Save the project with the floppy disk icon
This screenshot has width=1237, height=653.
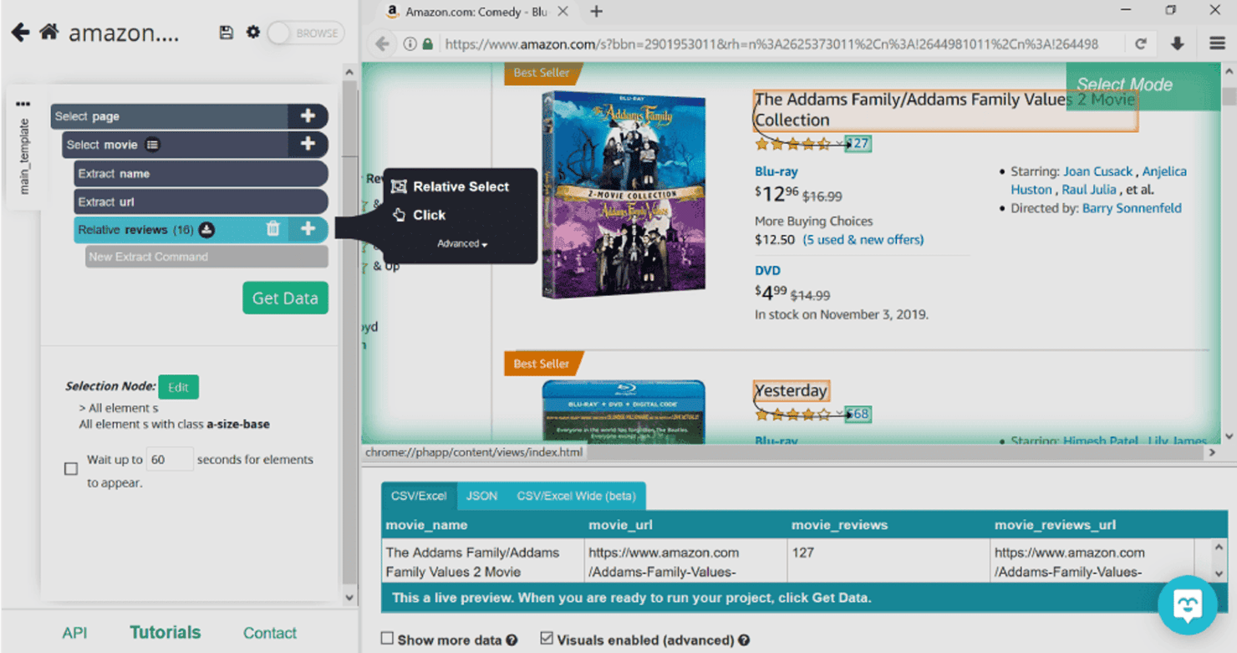point(226,33)
